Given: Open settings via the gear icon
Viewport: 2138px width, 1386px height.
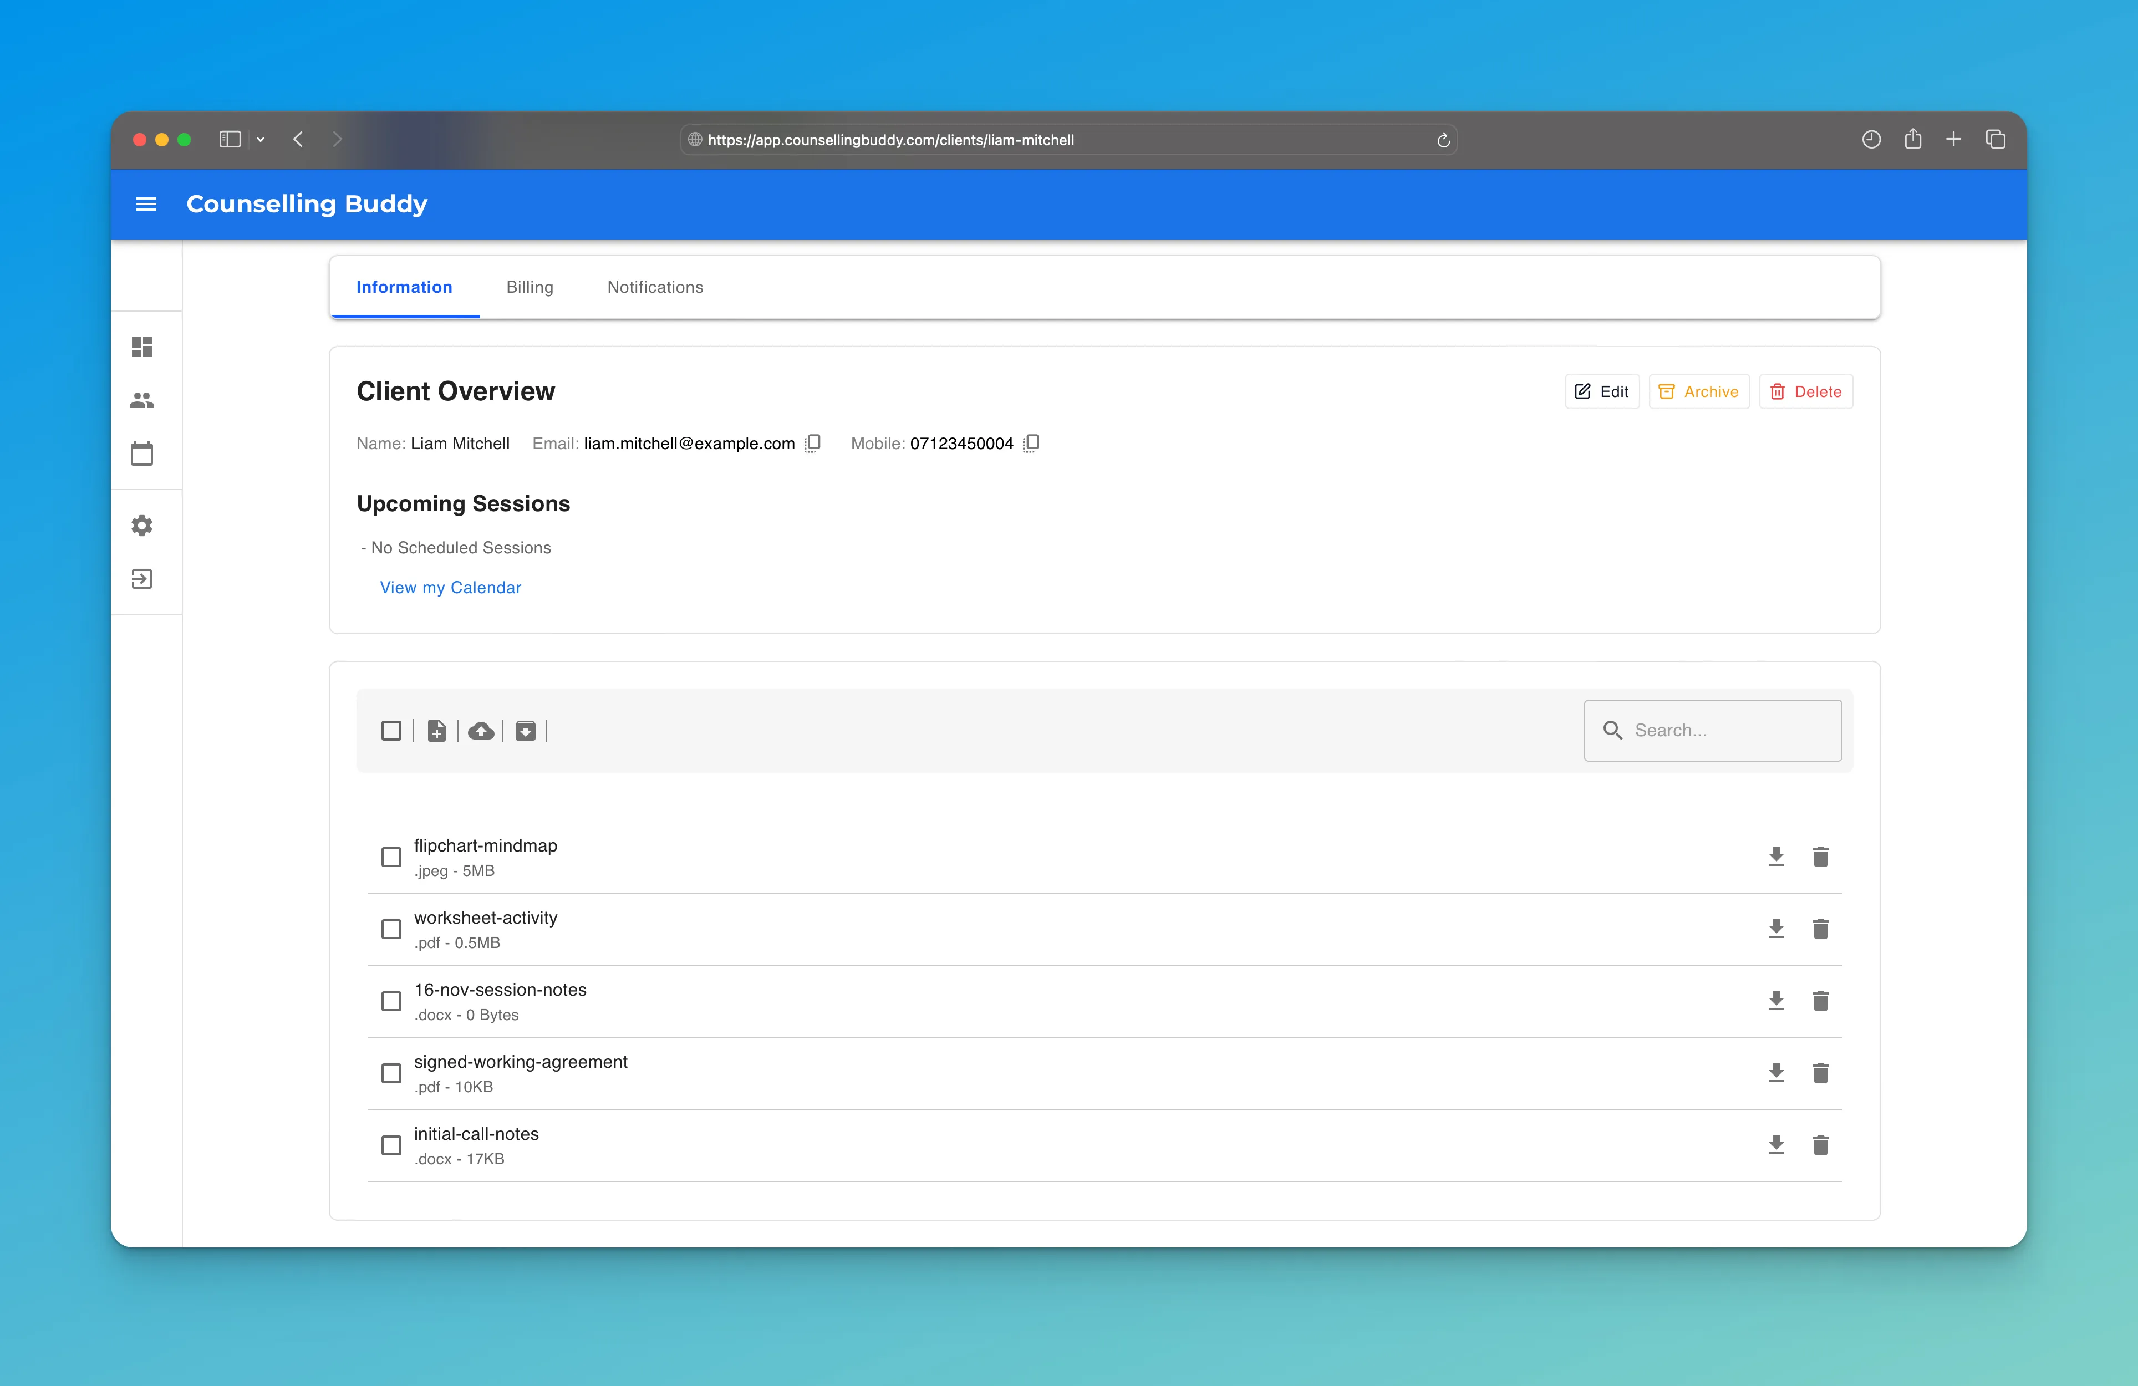Looking at the screenshot, I should tap(142, 526).
